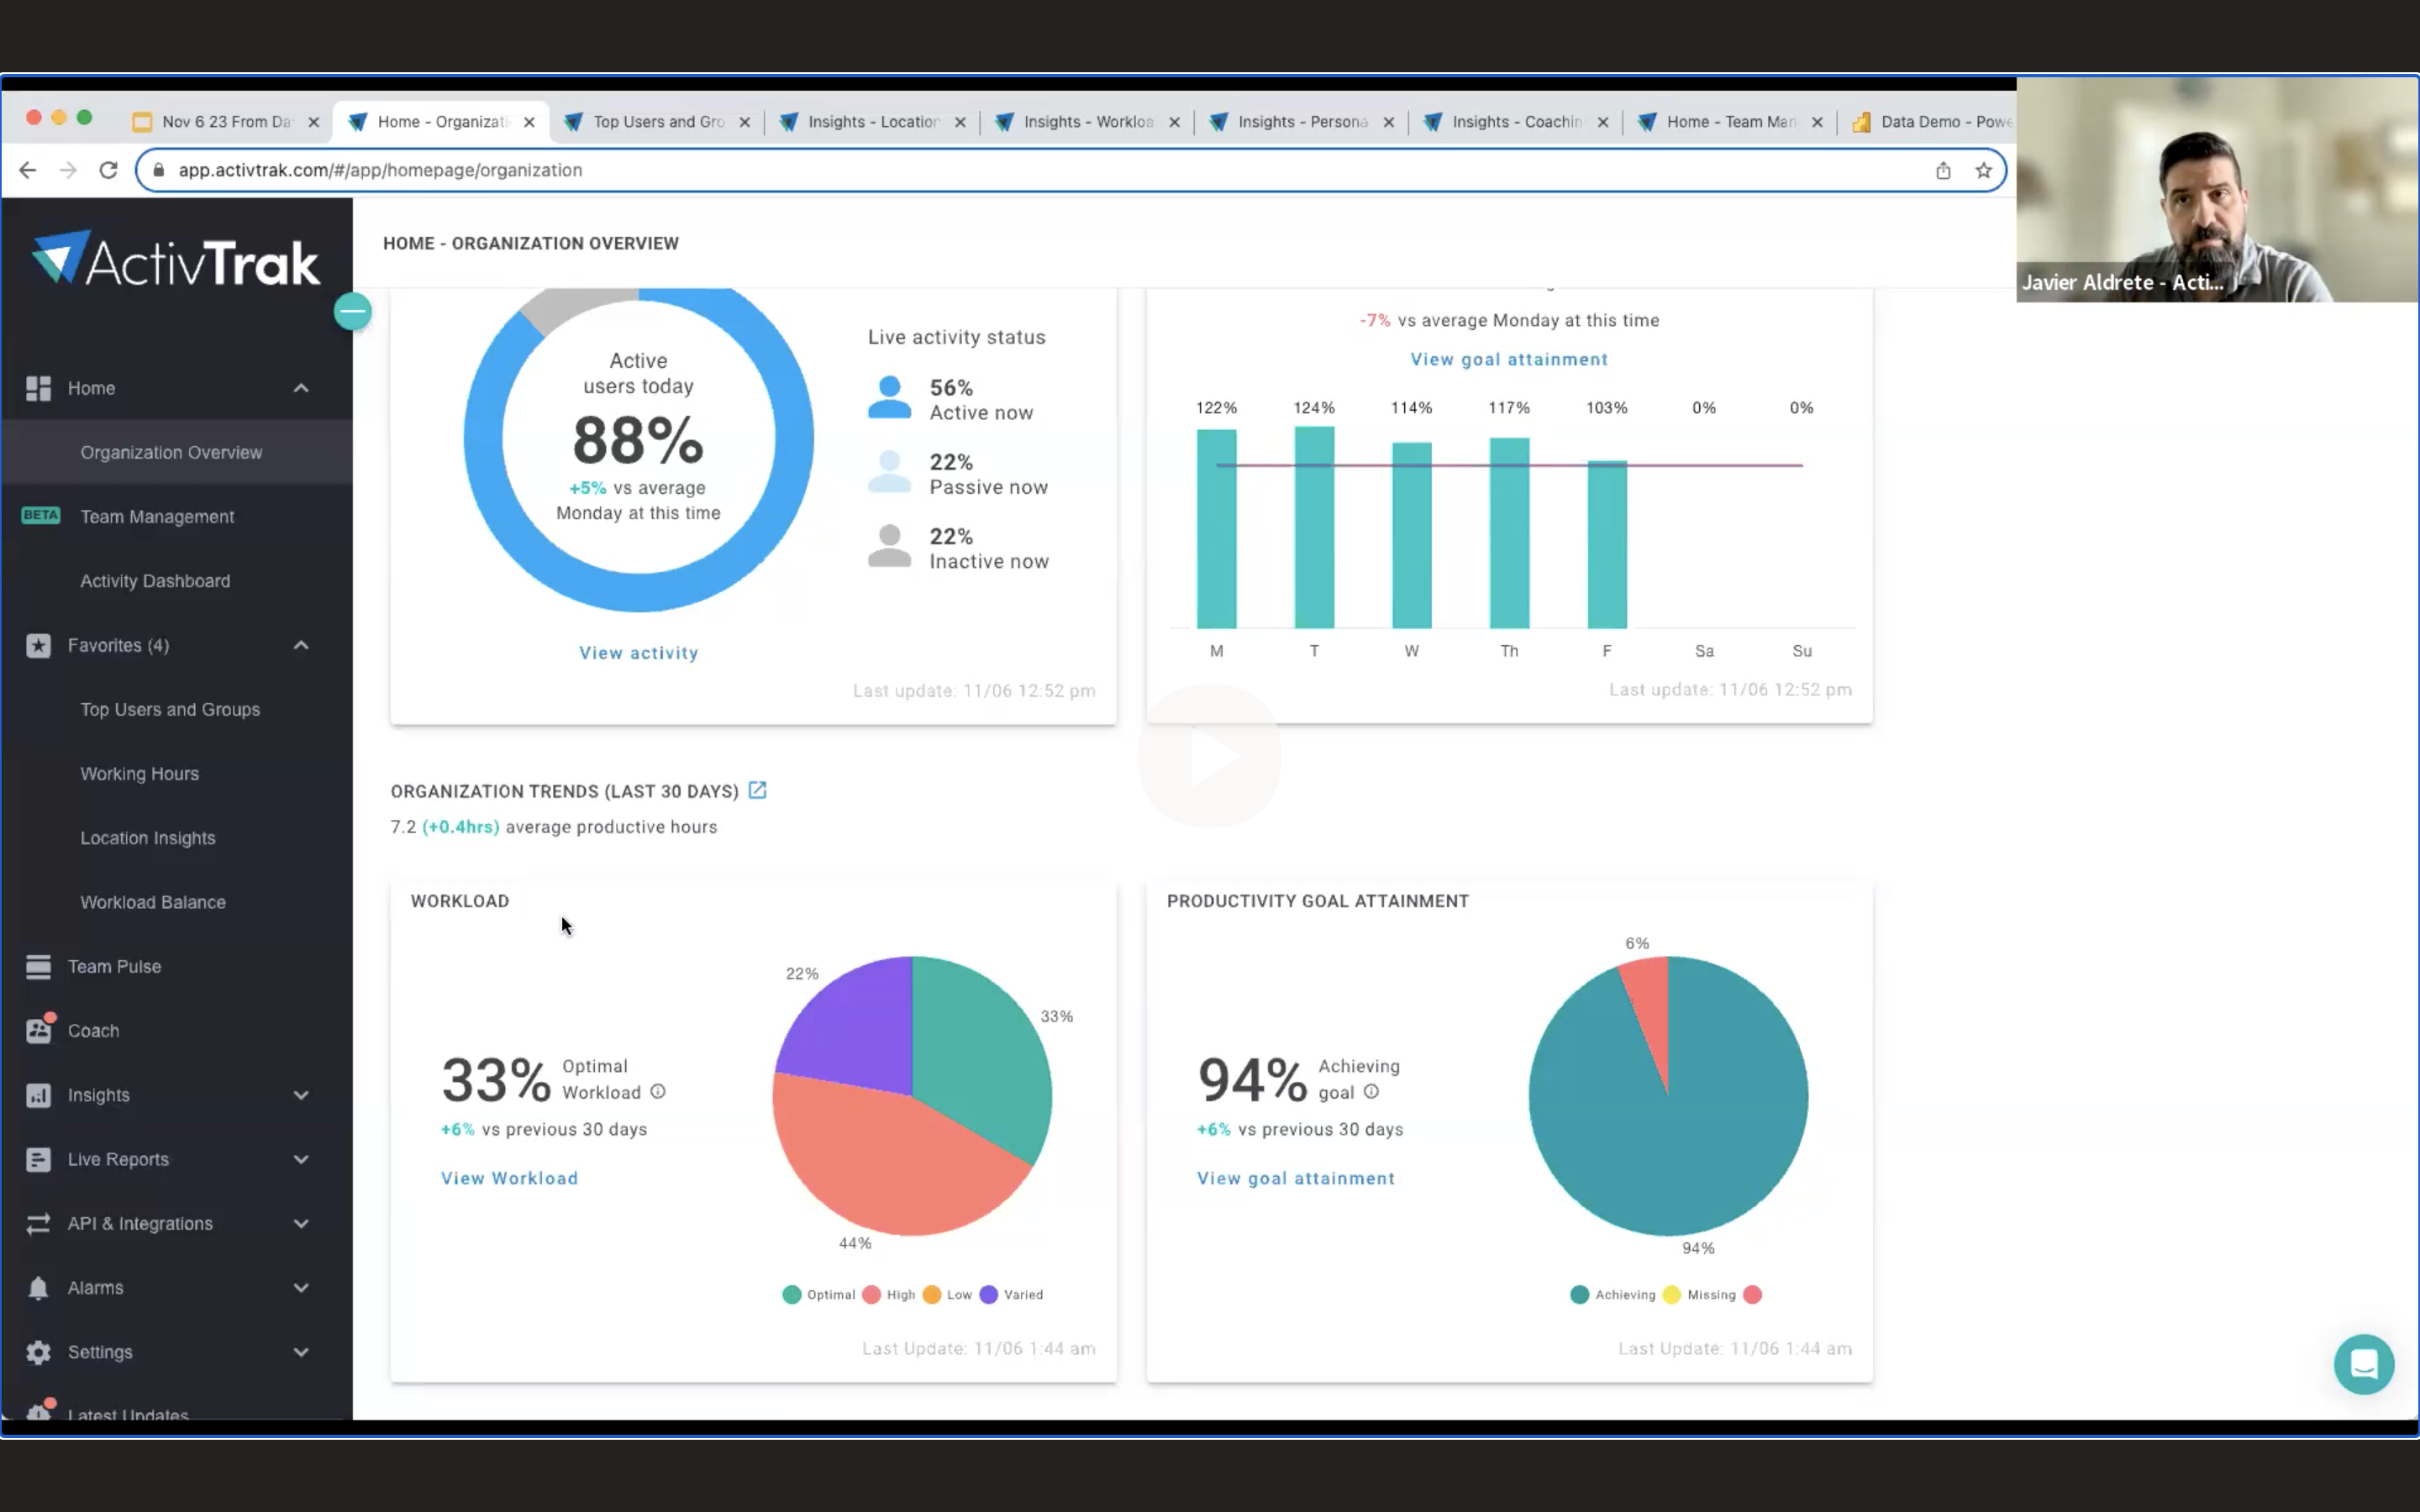Toggle Achieving legend item in goal chart
2420x1512 pixels.
pyautogui.click(x=1613, y=1294)
